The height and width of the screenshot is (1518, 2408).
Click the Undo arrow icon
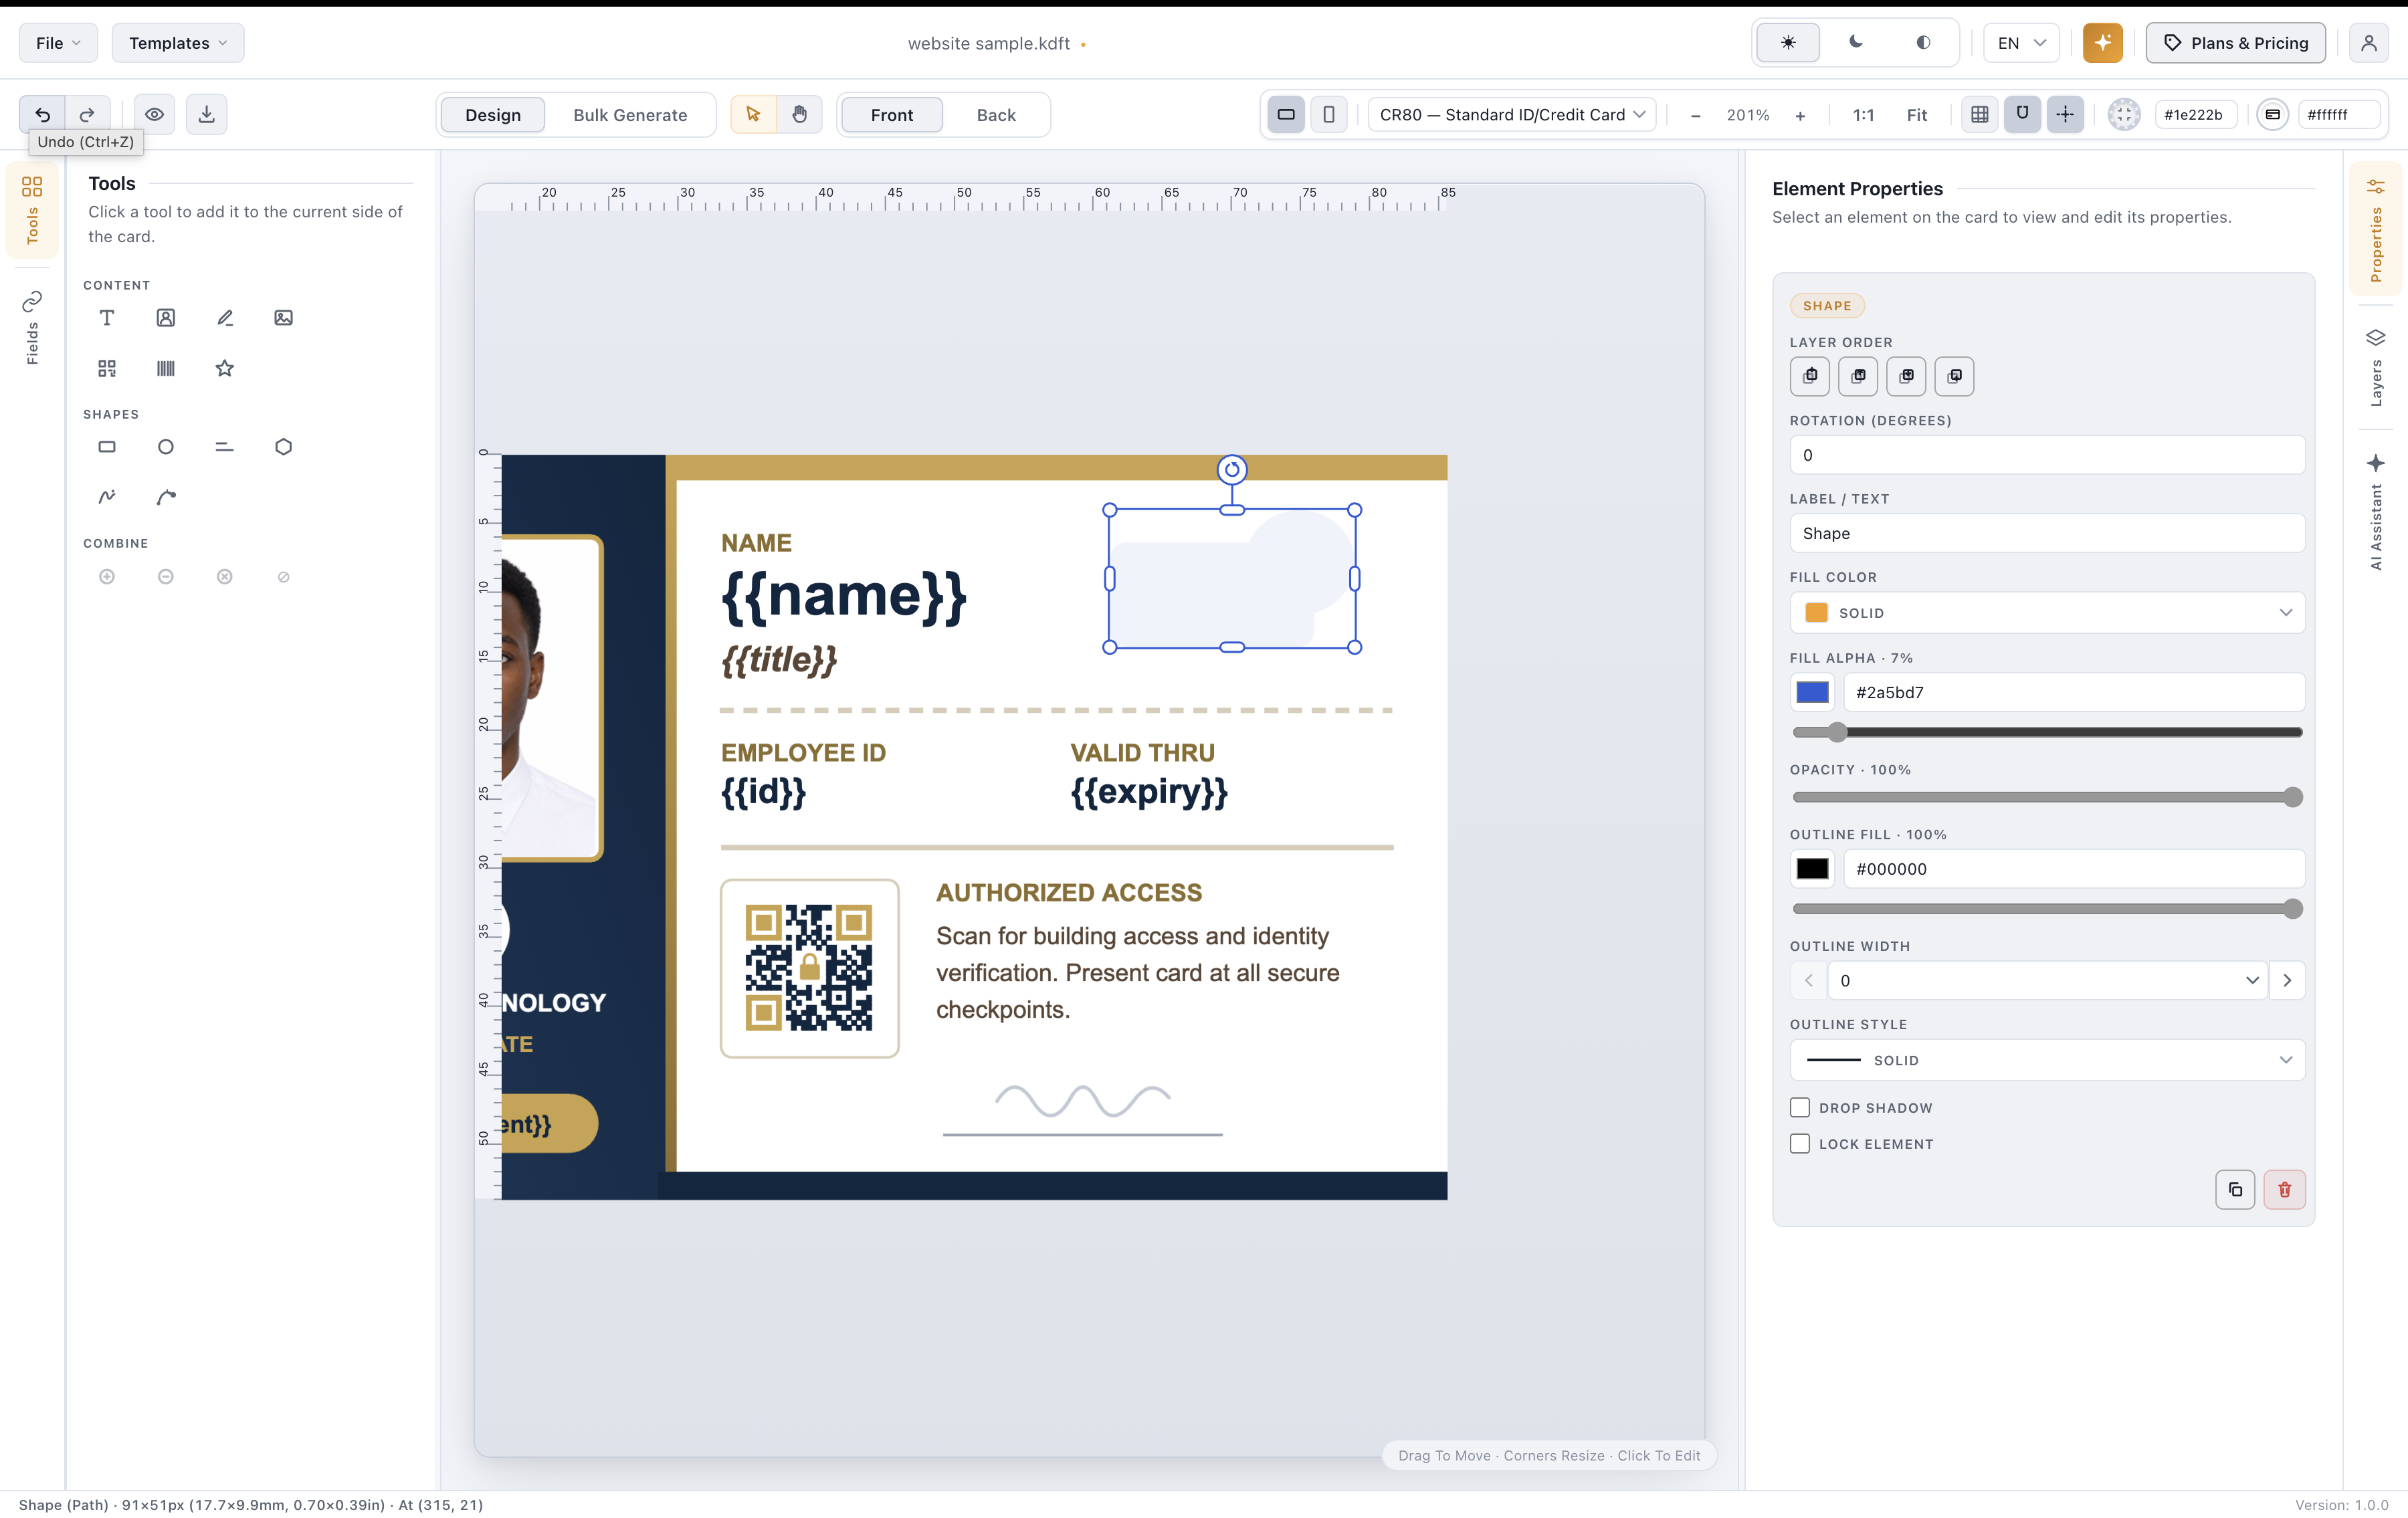42,114
